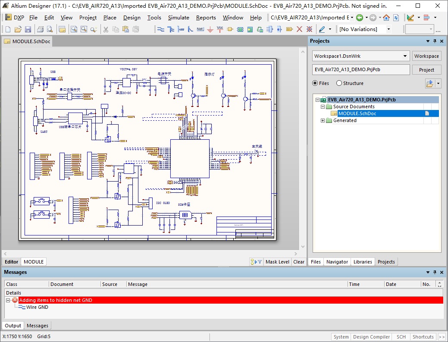Click the MODULE.SchDoc document tab
448x342 pixels.
[28, 41]
